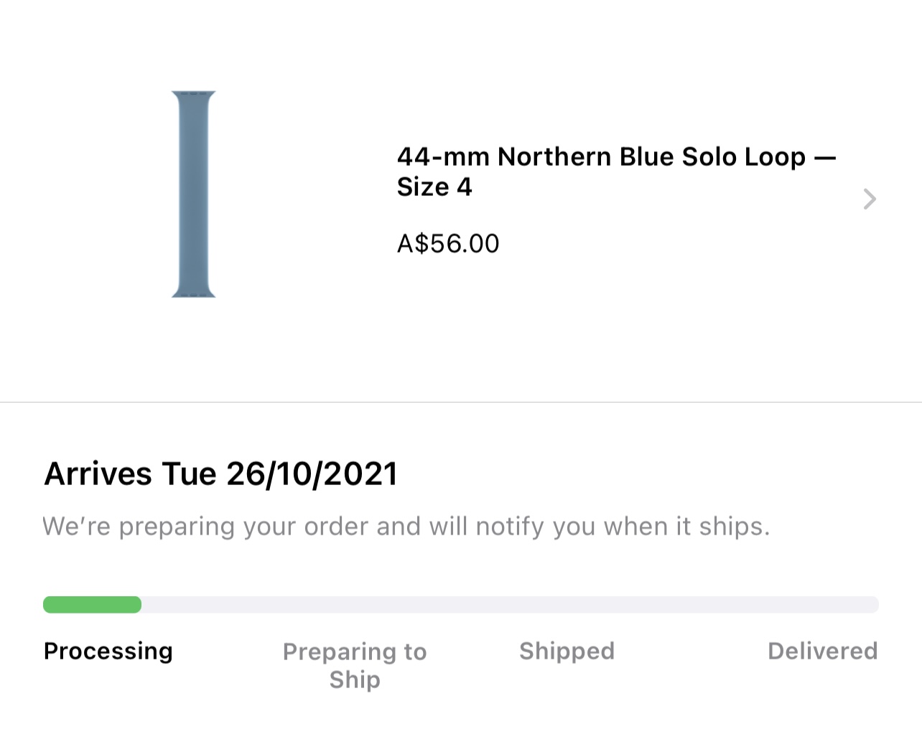Select the Delivered status step

(822, 651)
